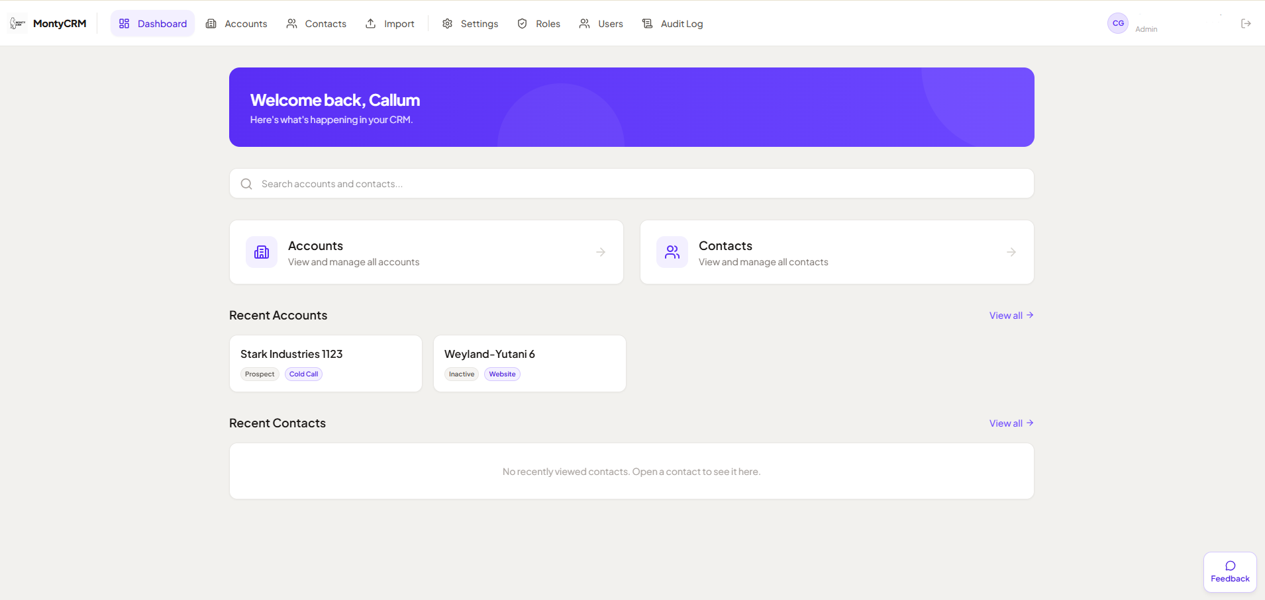1265x600 pixels.
Task: Open the Stark Industries 1123 account card
Action: pos(325,363)
